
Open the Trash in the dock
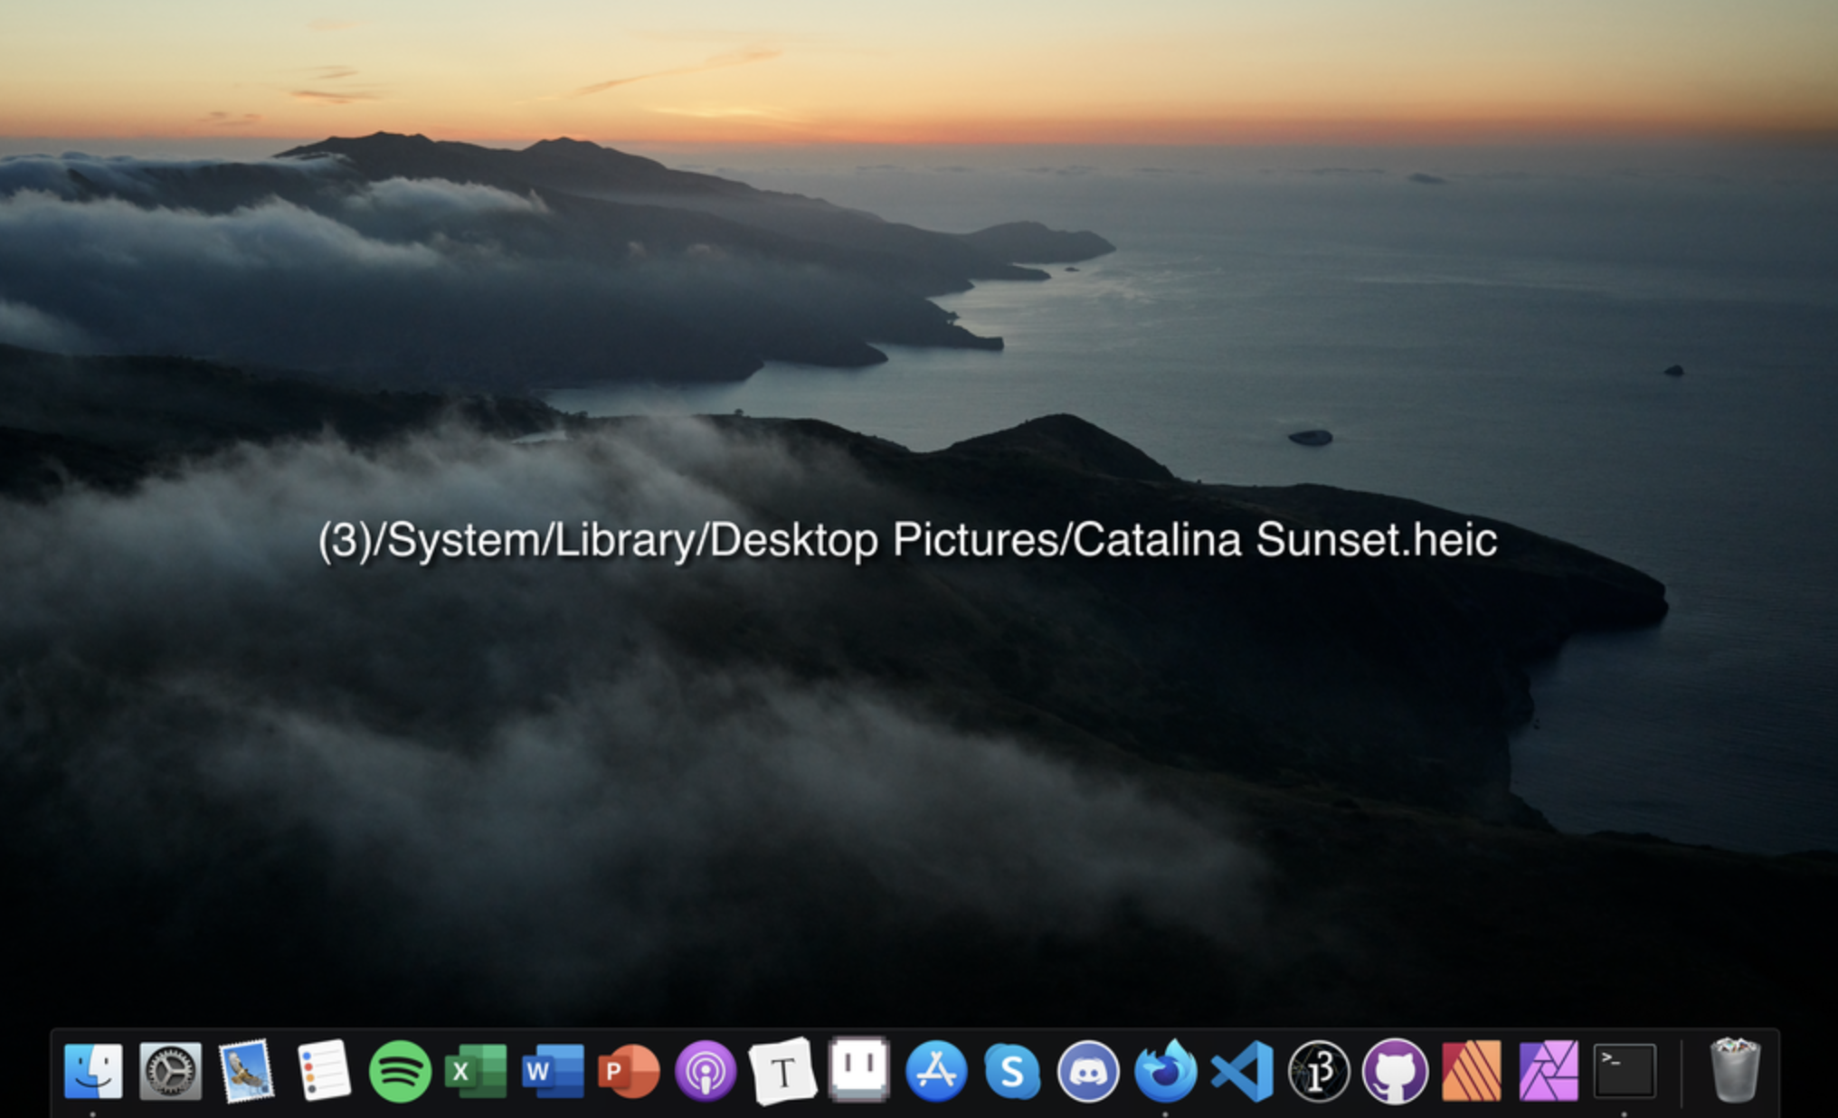coord(1734,1071)
